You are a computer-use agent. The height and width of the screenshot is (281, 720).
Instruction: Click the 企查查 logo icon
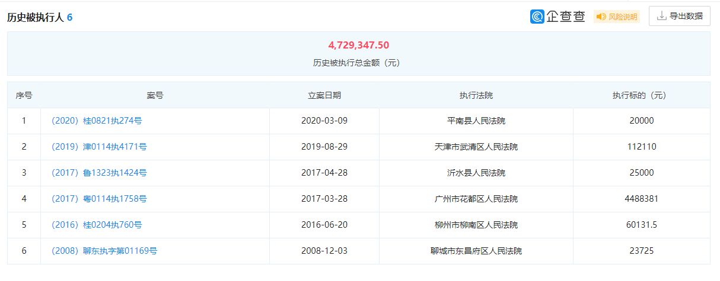pos(537,17)
